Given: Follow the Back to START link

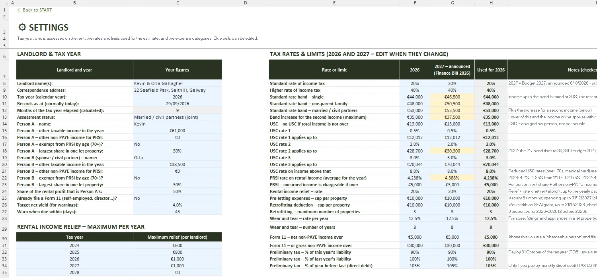Looking at the screenshot, I should pos(35,10).
